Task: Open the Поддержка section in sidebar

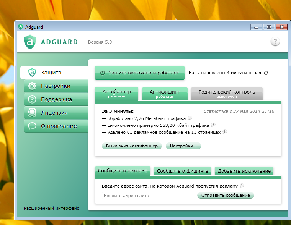Action: click(x=56, y=99)
